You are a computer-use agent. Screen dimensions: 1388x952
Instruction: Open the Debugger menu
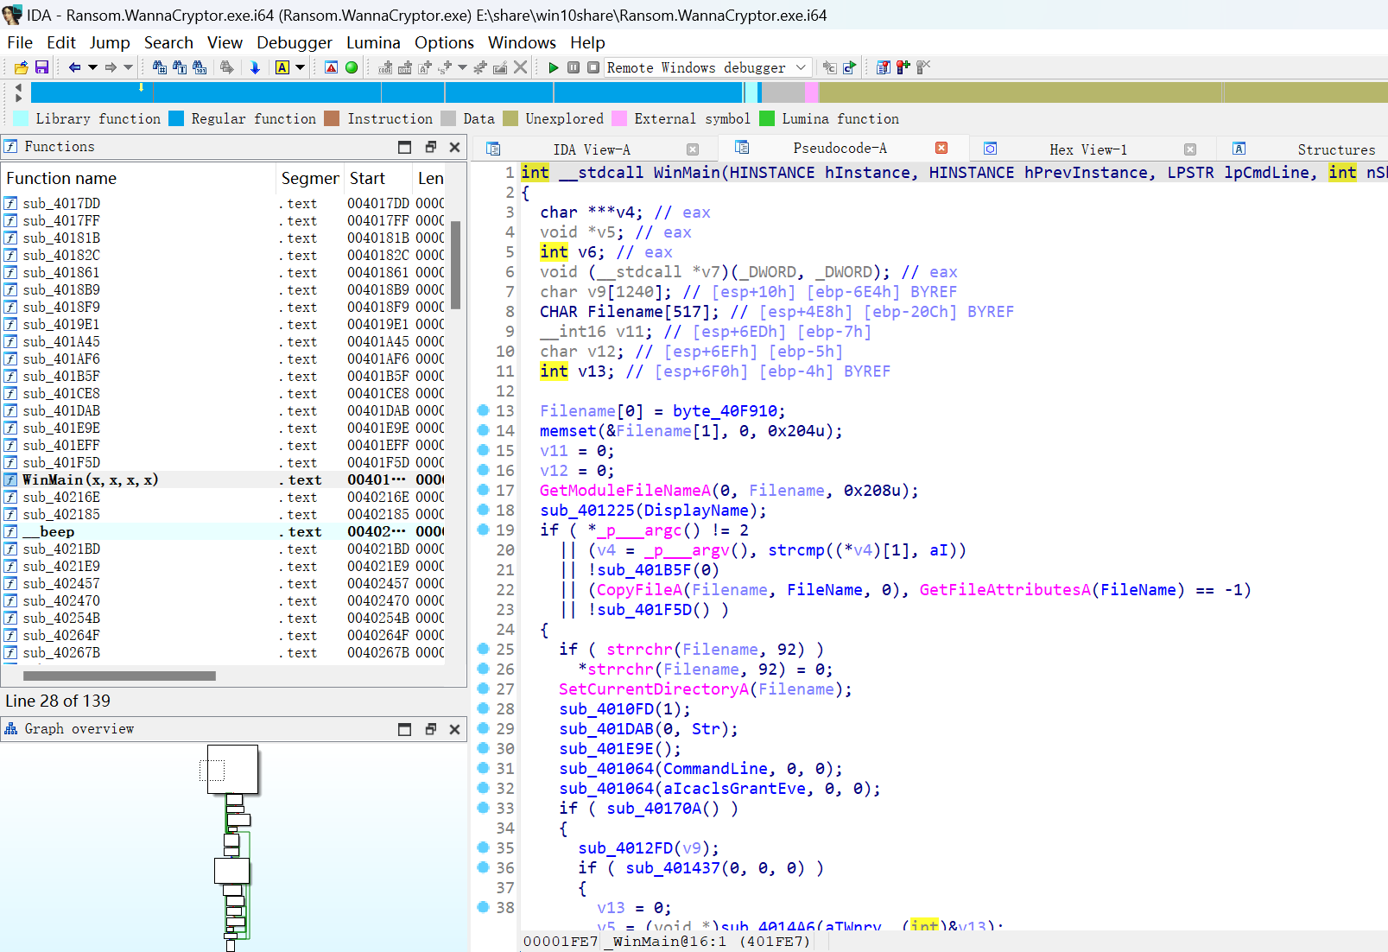[x=295, y=42]
